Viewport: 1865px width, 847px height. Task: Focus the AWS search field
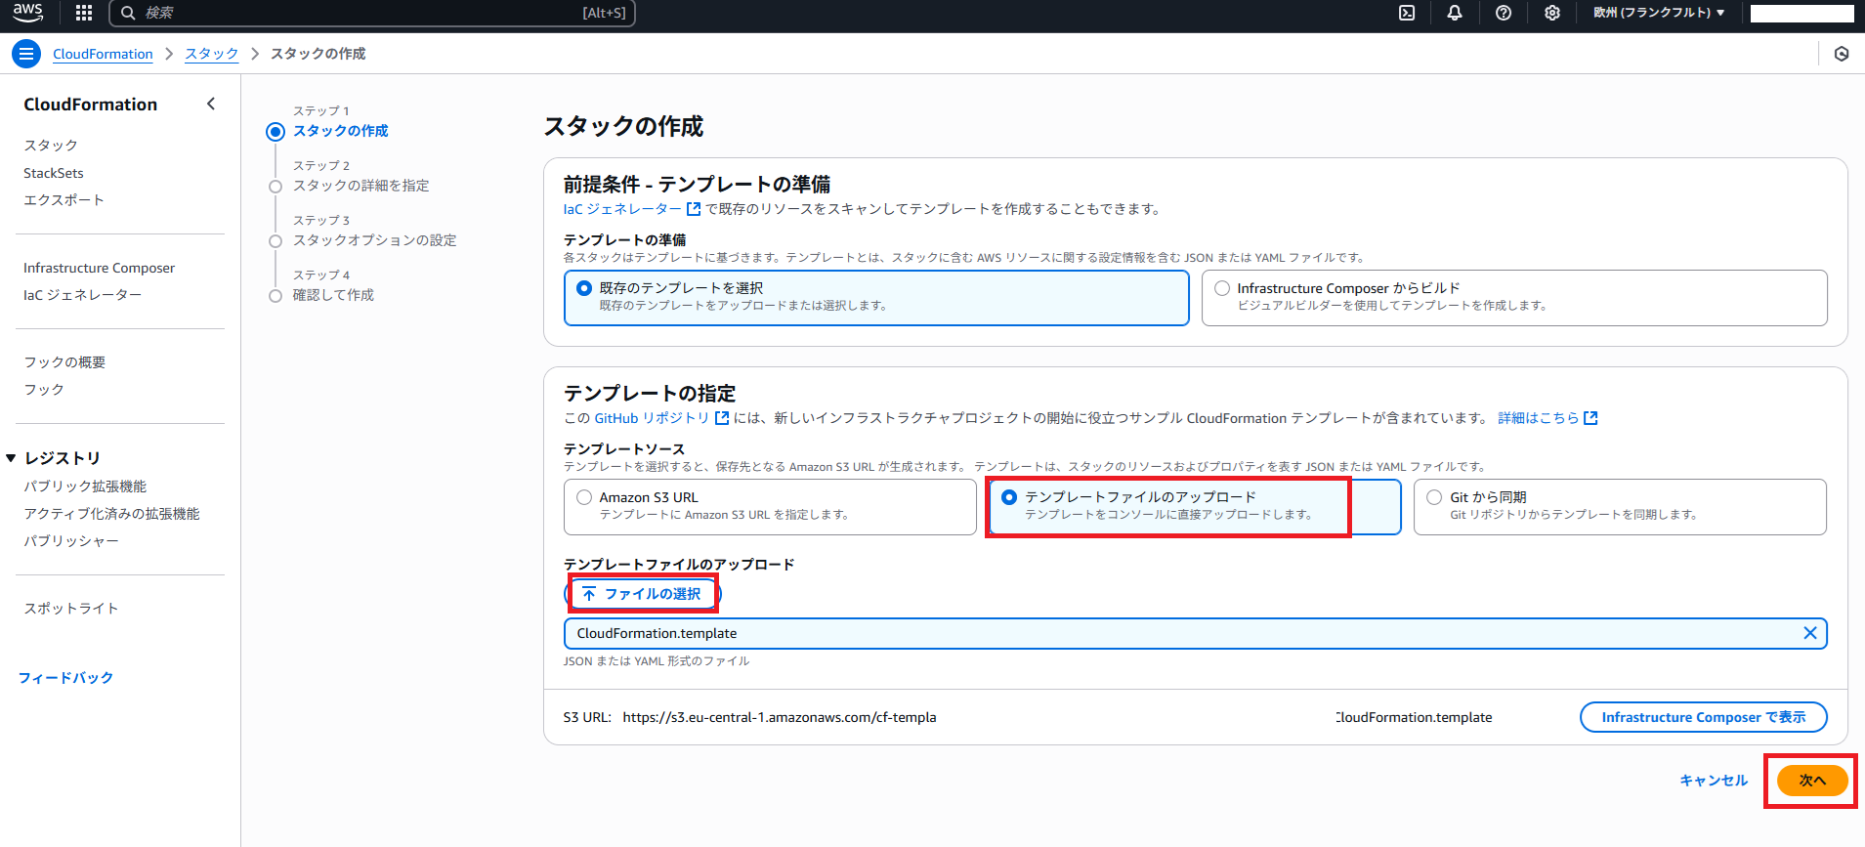click(x=372, y=13)
